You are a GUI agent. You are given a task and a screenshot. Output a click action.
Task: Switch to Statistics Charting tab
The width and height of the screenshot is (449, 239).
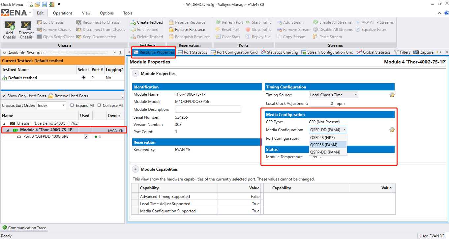point(280,52)
